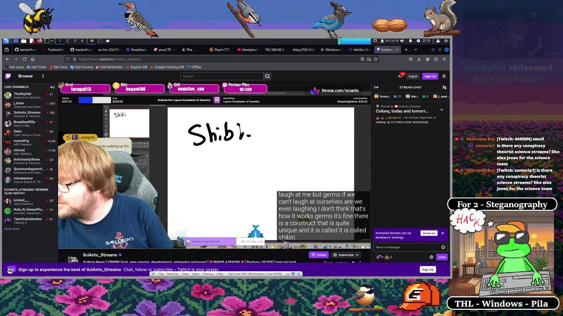Viewport: 563px width, 316px height.
Task: Click the Twitch home logo
Action: (x=8, y=76)
